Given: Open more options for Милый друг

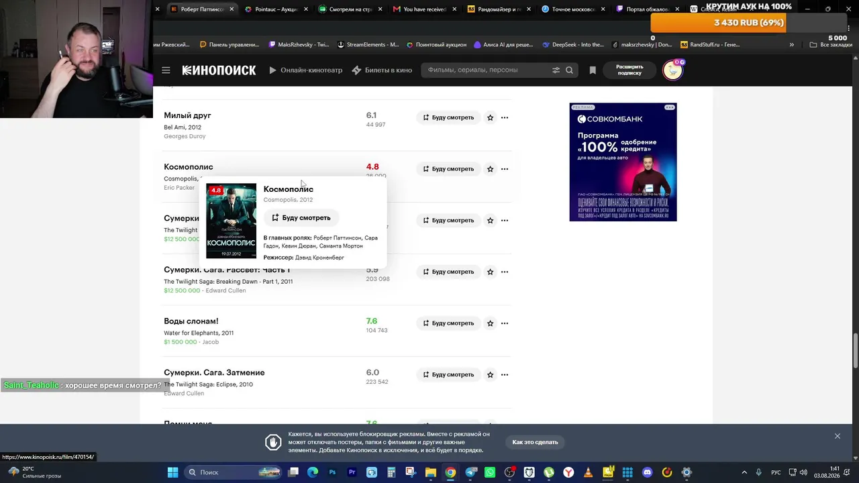Looking at the screenshot, I should [505, 117].
